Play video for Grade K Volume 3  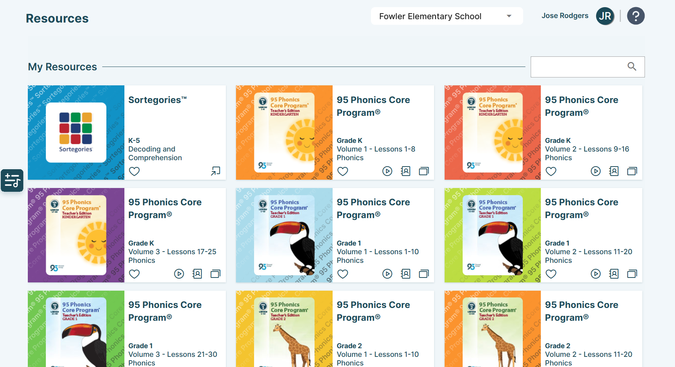(179, 274)
